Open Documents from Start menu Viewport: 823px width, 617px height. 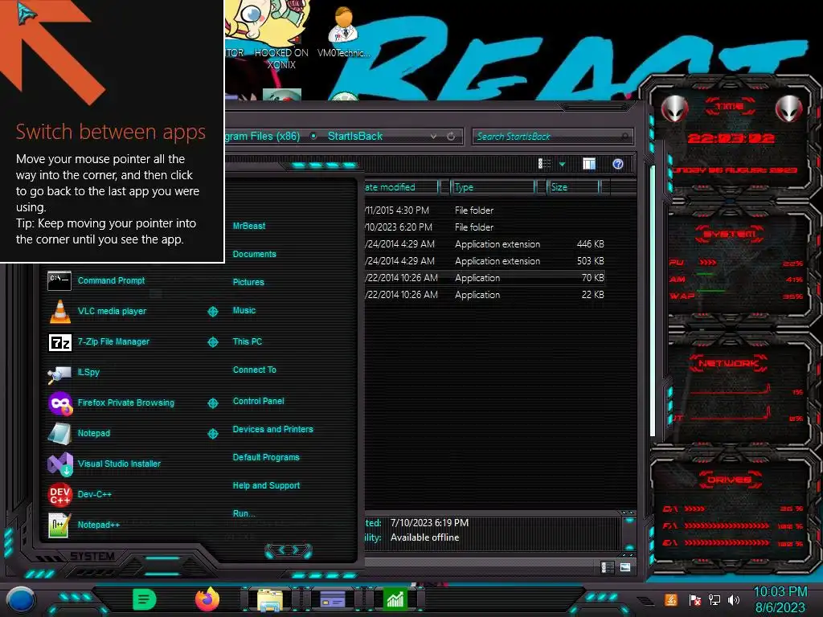(x=254, y=254)
